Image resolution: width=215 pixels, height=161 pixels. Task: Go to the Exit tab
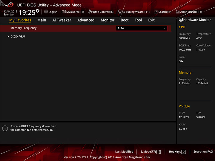(x=151, y=20)
